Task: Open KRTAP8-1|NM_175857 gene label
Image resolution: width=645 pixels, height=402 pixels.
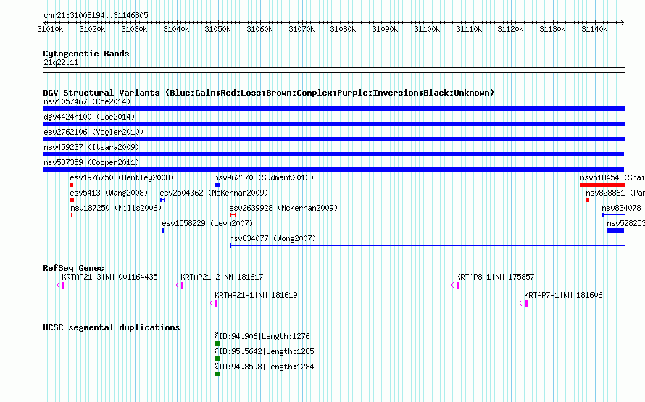Action: (x=495, y=277)
